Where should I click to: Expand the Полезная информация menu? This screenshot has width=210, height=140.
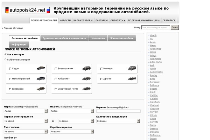tap(144, 20)
